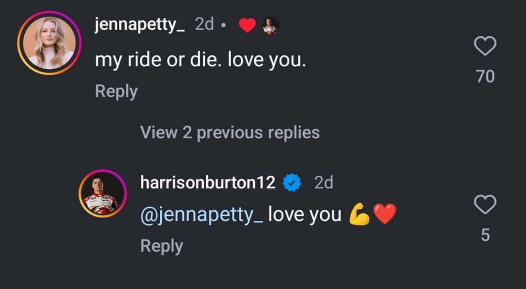The image size is (526, 289).
Task: Expand View 2 previous replies
Action: click(229, 132)
